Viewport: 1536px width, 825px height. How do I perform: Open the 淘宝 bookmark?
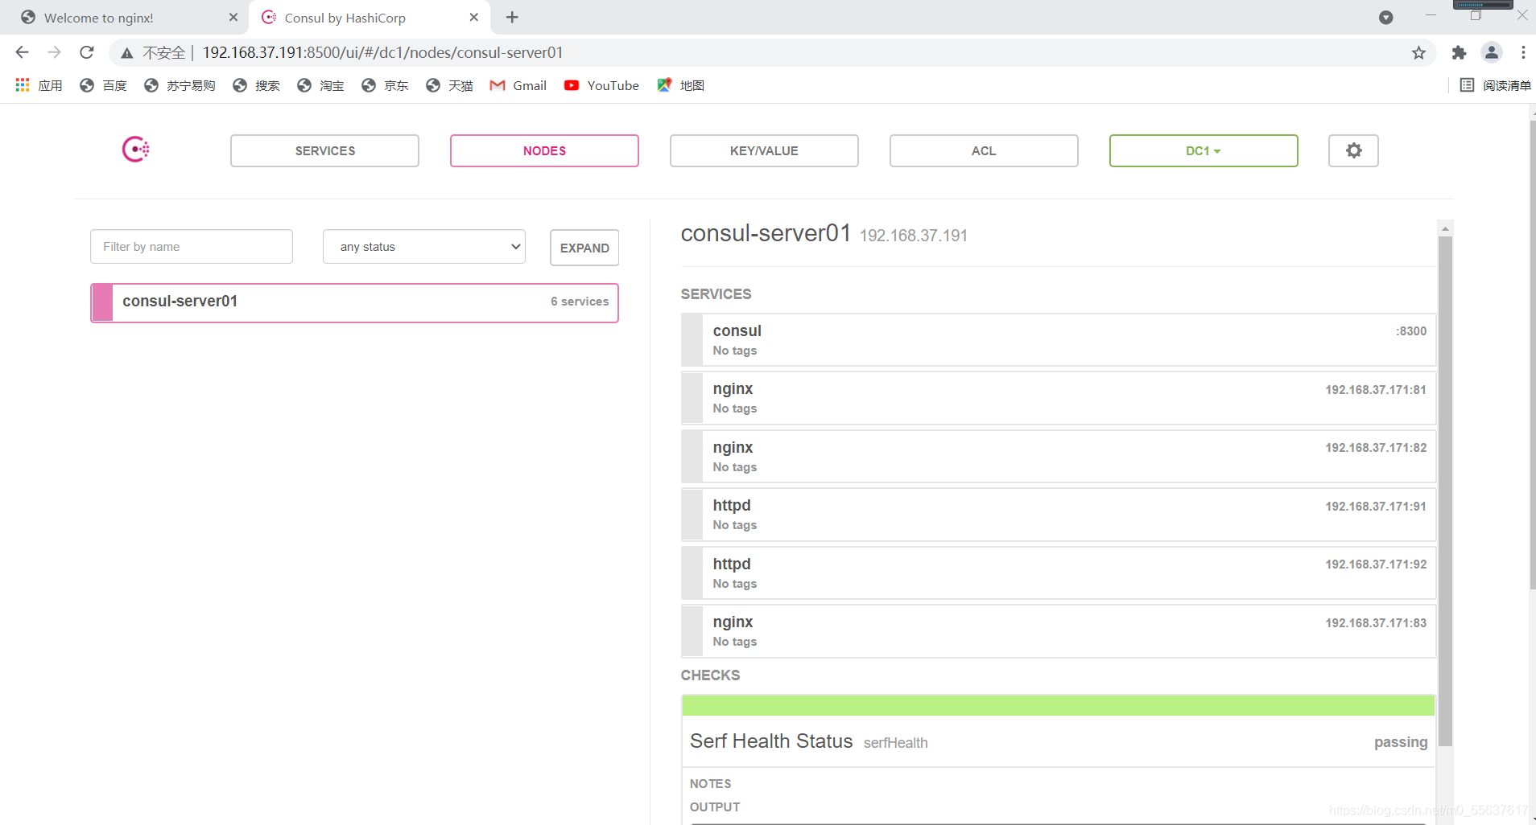[320, 85]
